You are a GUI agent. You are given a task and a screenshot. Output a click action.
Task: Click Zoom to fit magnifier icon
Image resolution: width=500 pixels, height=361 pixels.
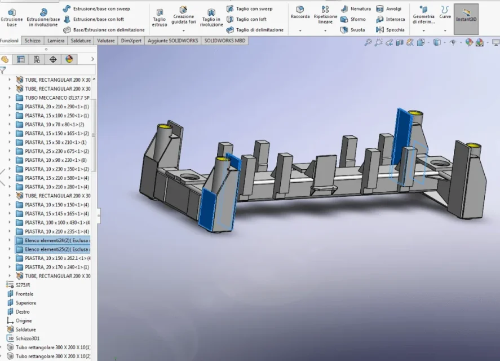(368, 42)
